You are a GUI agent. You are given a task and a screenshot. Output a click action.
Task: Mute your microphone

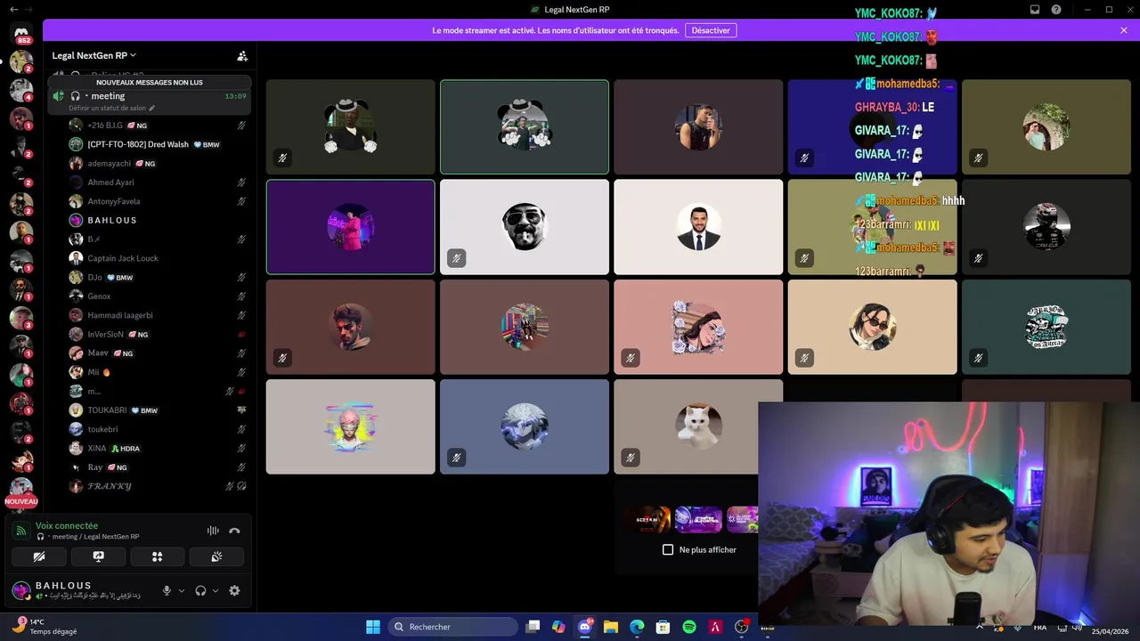[167, 590]
